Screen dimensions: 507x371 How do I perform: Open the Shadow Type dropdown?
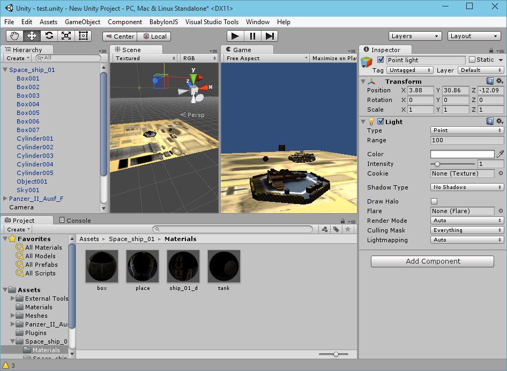point(467,187)
